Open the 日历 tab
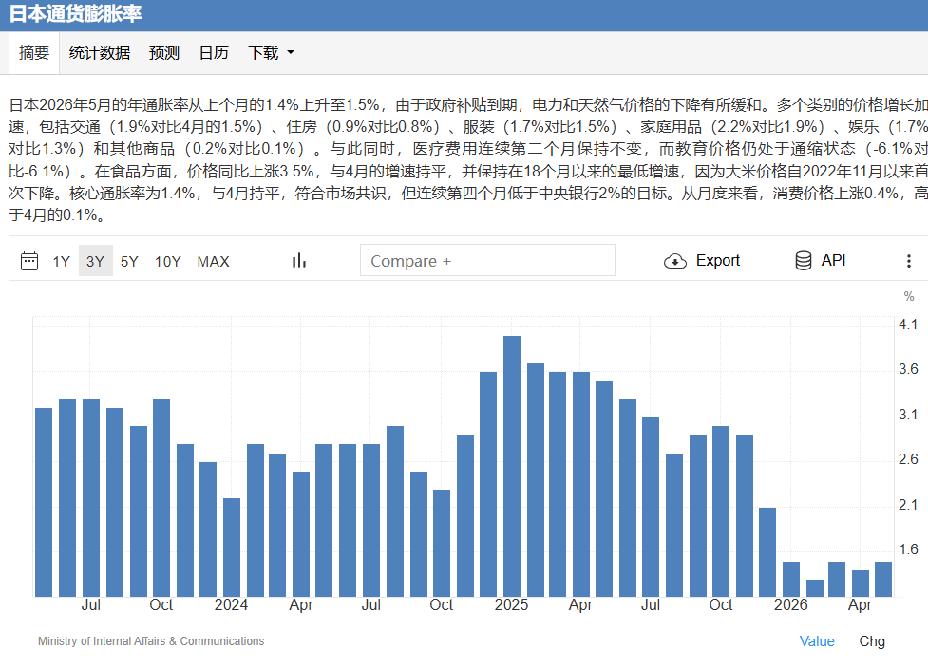The width and height of the screenshot is (928, 667). pos(214,52)
